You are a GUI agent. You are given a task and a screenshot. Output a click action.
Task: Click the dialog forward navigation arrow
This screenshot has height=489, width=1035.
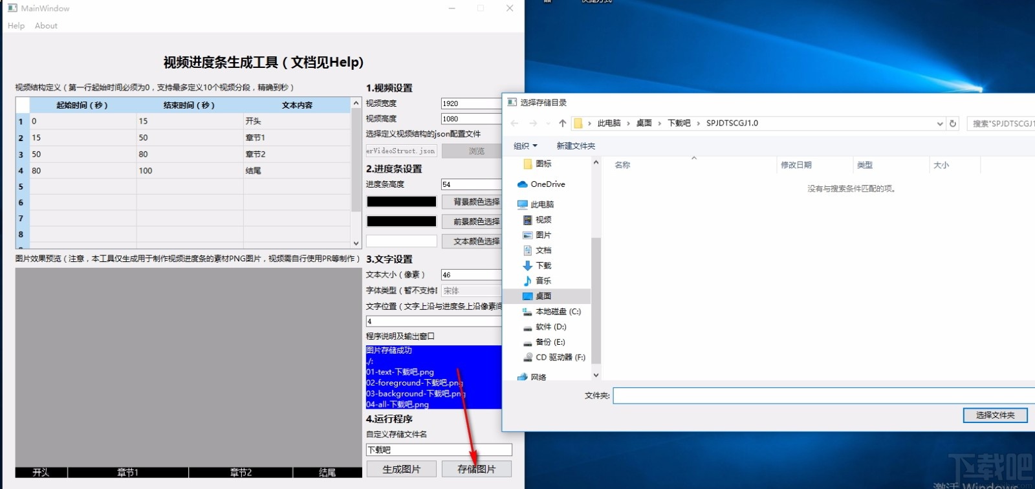533,123
